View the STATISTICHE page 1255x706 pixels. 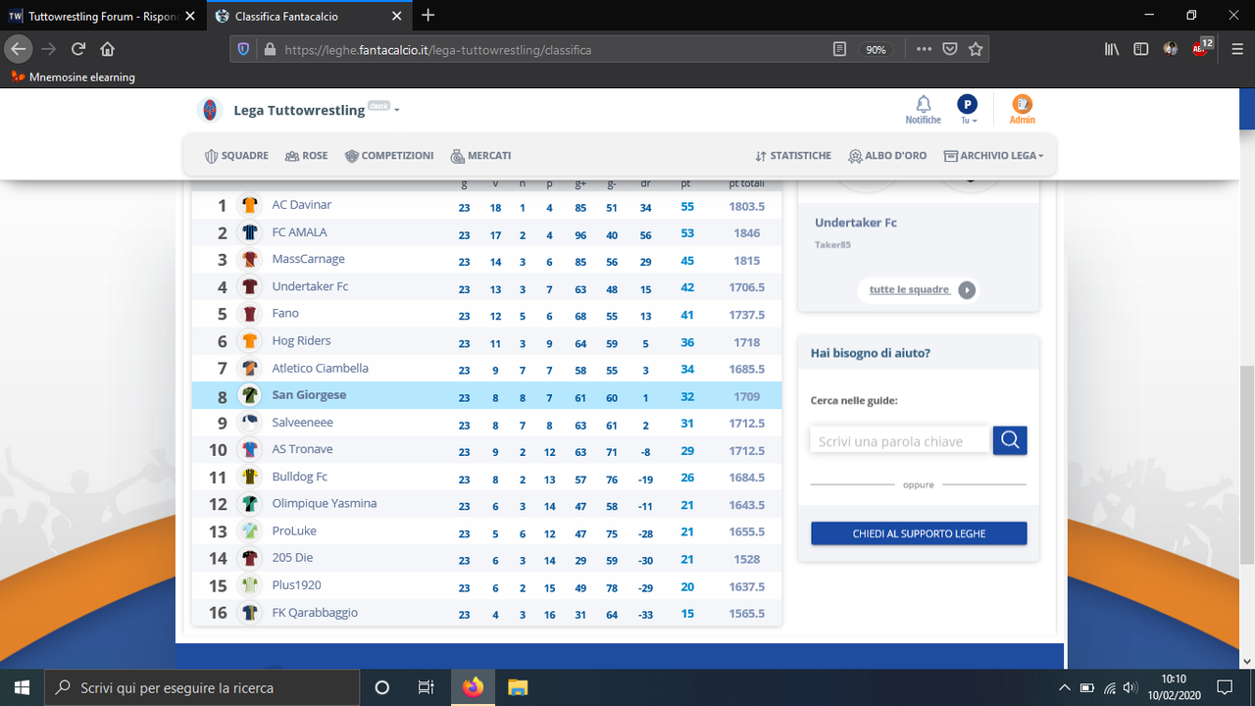[792, 155]
